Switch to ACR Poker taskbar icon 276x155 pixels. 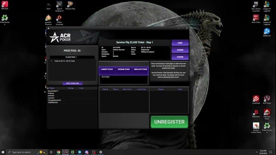pos(66,152)
